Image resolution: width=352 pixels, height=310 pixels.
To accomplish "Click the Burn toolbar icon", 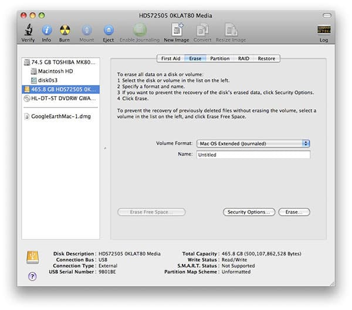I will click(65, 30).
